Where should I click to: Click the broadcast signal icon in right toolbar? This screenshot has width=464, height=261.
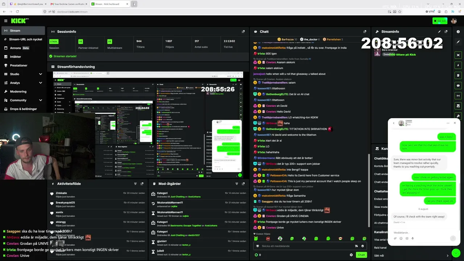pos(458,96)
